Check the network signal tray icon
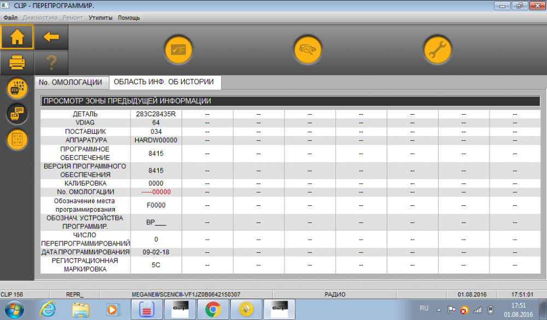547x320 pixels. pyautogui.click(x=477, y=310)
